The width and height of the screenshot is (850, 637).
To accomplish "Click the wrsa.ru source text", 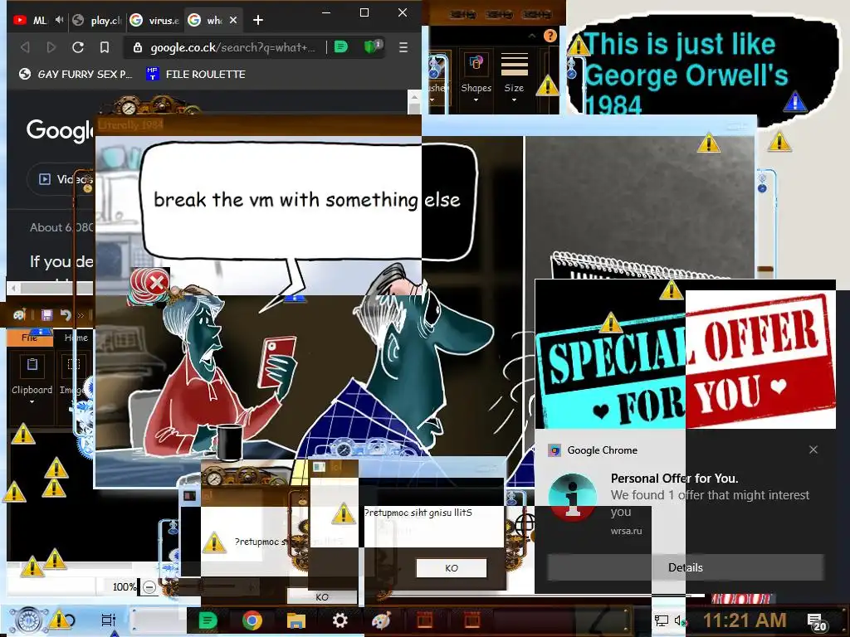I will tap(626, 531).
